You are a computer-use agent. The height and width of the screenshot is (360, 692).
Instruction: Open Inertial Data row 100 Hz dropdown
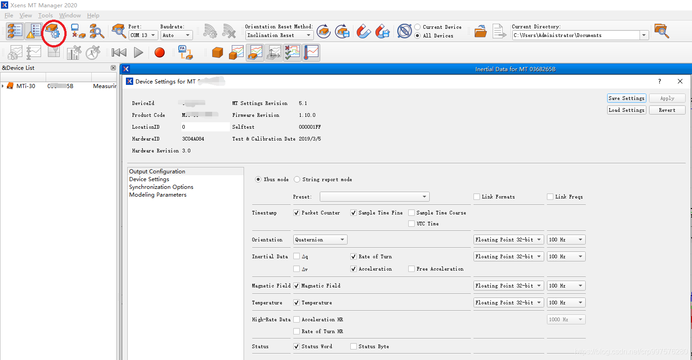pyautogui.click(x=566, y=256)
